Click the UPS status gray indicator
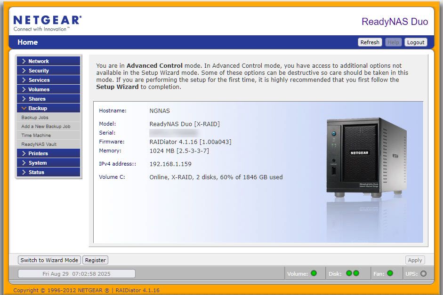This screenshot has height=295, width=443. (x=423, y=273)
